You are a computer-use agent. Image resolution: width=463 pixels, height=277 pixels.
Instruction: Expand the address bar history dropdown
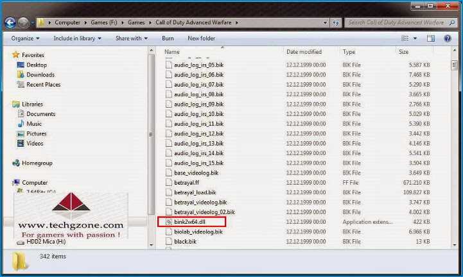(325, 22)
